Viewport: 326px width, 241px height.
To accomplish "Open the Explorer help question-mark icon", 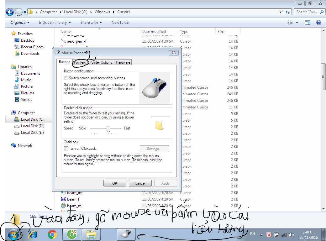I will (319, 23).
